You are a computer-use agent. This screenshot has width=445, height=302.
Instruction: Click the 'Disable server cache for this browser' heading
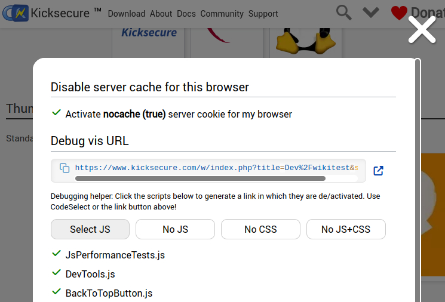(x=149, y=87)
